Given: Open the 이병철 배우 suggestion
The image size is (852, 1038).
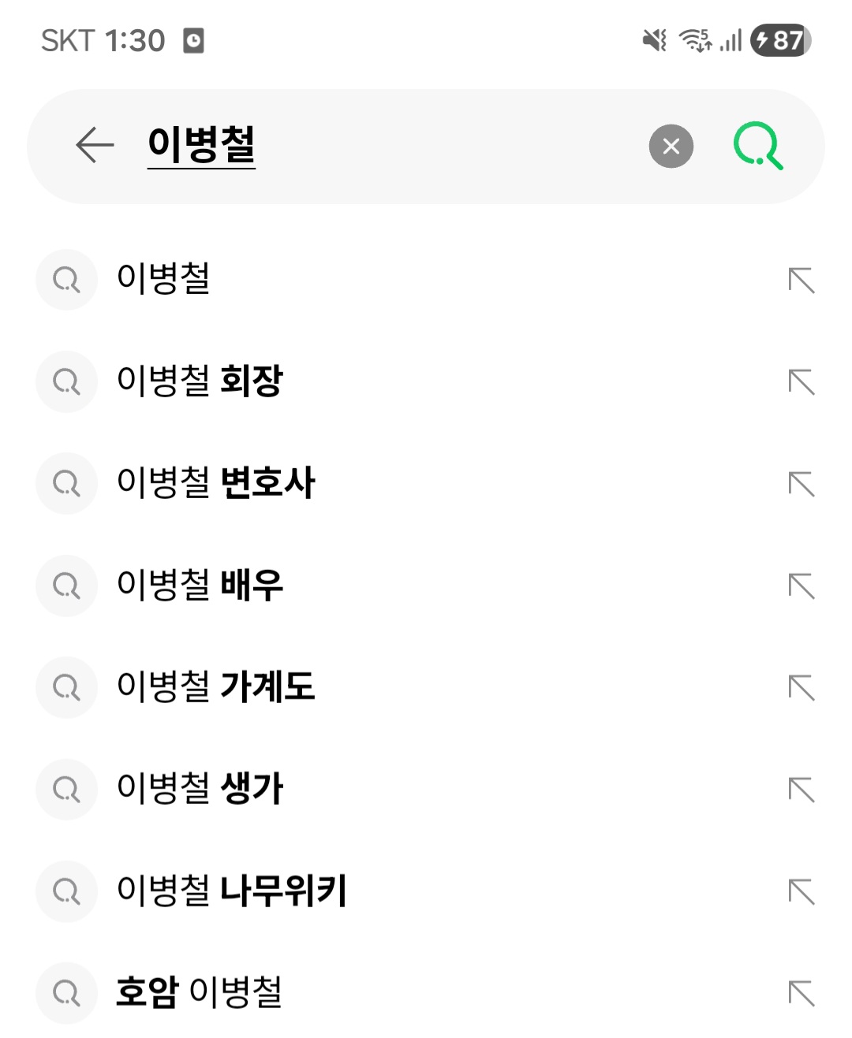Looking at the screenshot, I should pyautogui.click(x=200, y=585).
